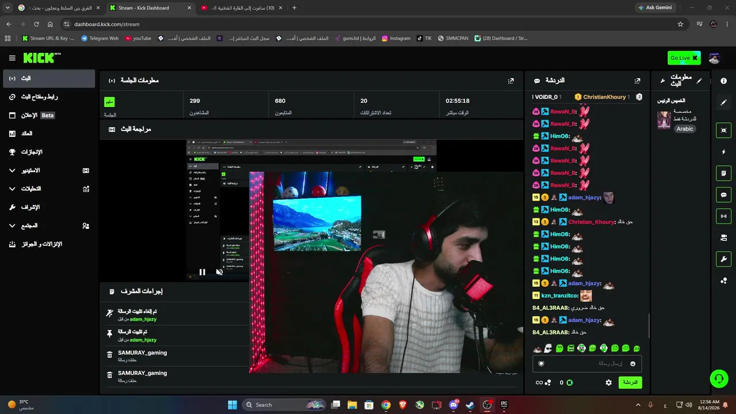Toggle the stream preview icon in right rail
Viewport: 736px width, 414px height.
click(x=724, y=131)
